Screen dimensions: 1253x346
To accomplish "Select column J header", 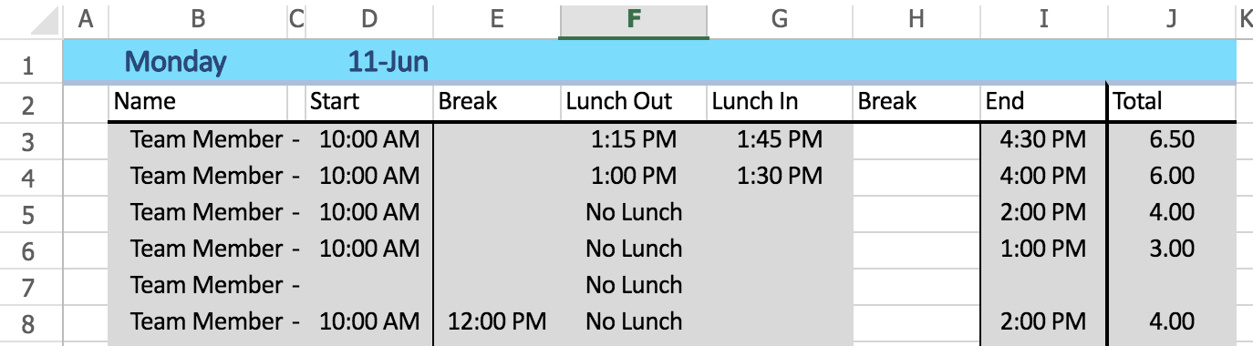I will click(1173, 19).
